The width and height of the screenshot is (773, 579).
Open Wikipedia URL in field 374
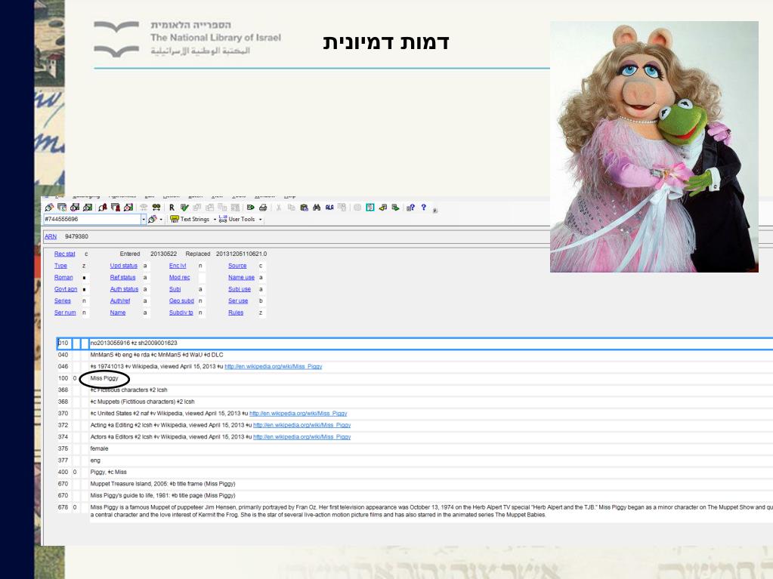click(x=301, y=437)
